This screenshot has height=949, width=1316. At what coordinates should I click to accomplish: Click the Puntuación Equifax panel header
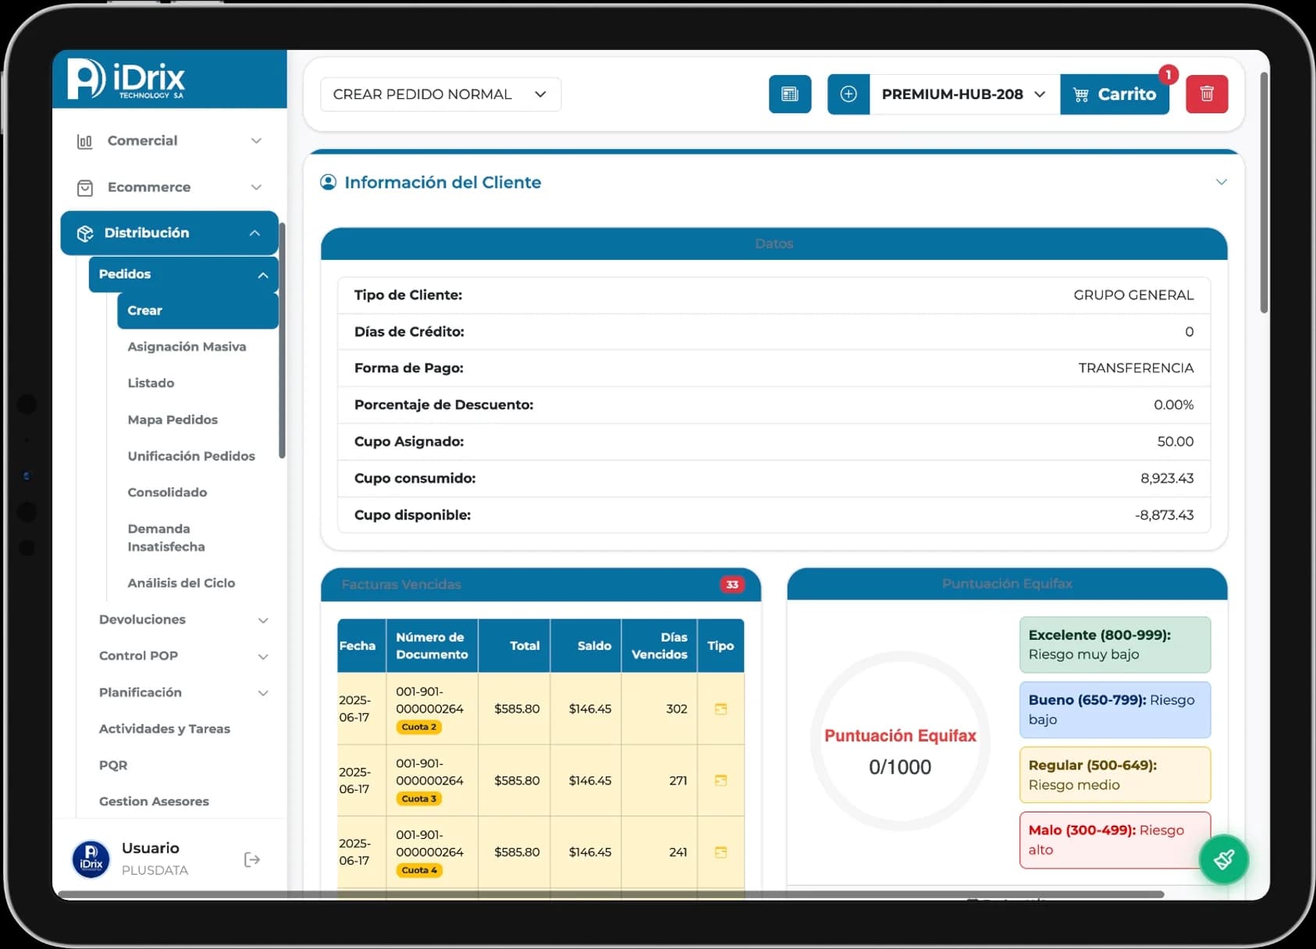[1007, 584]
